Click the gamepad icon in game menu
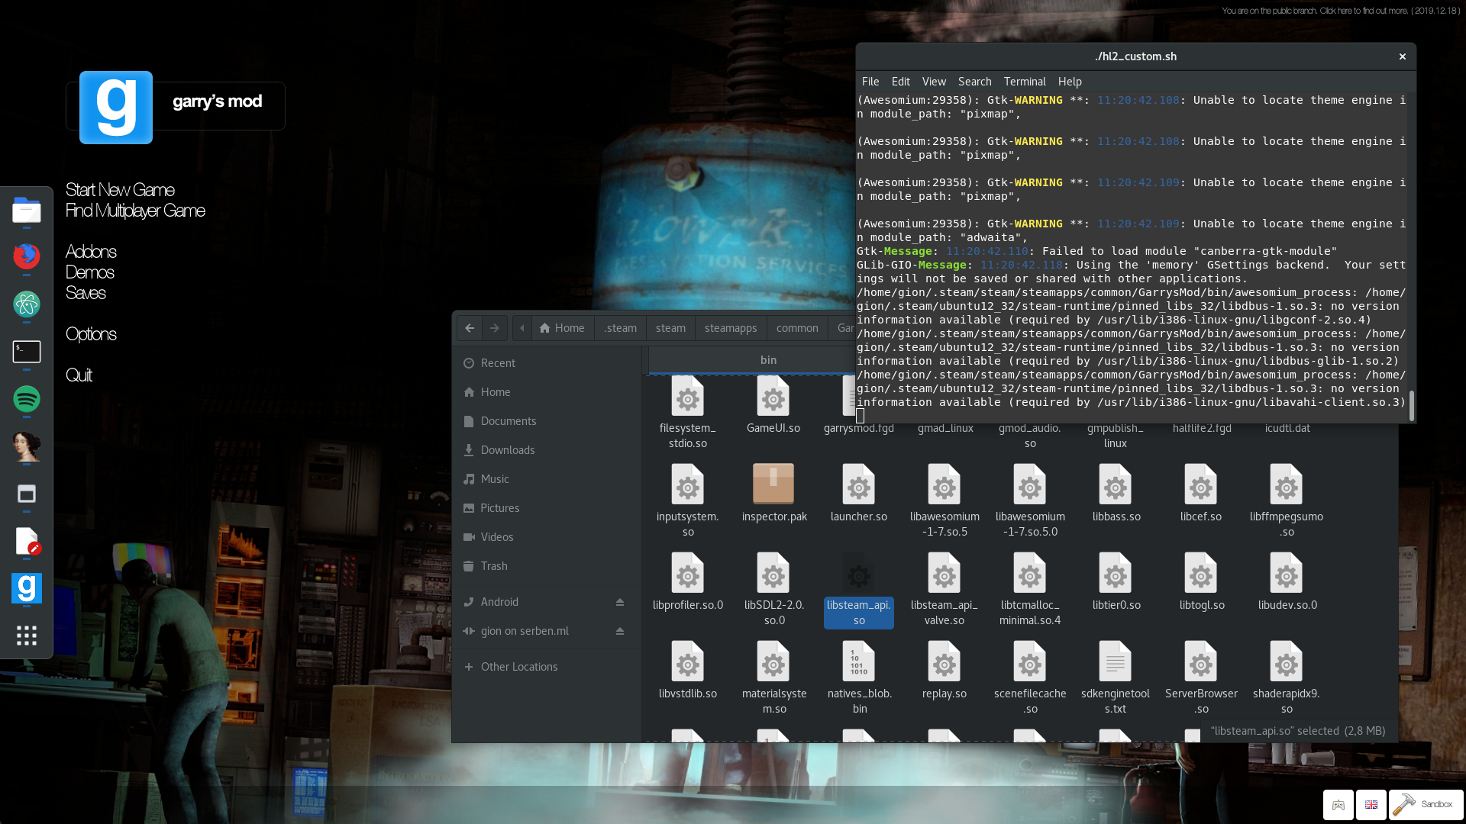1466x824 pixels. click(x=1338, y=804)
